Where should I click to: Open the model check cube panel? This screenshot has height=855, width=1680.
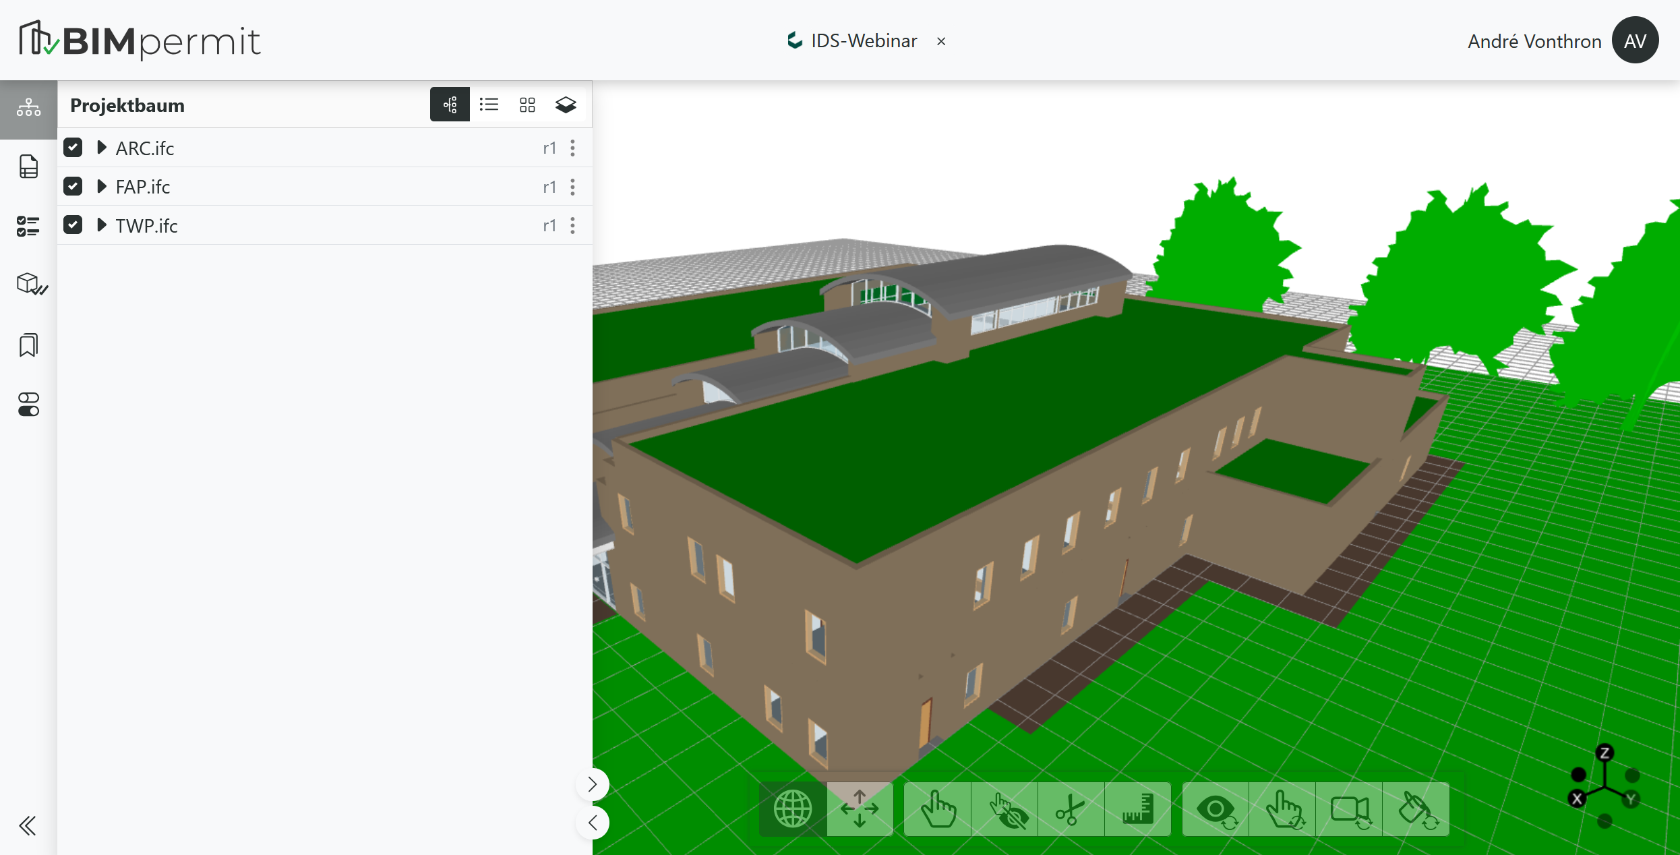click(x=28, y=284)
